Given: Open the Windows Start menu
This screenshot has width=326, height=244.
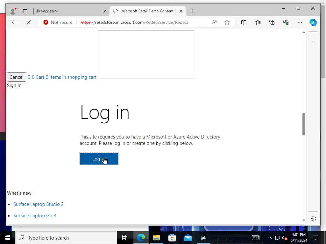Looking at the screenshot, I should (8, 238).
